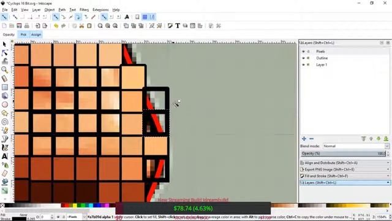Select the Zoom tool in toolbox
The height and width of the screenshot is (221, 392).
click(x=4, y=70)
